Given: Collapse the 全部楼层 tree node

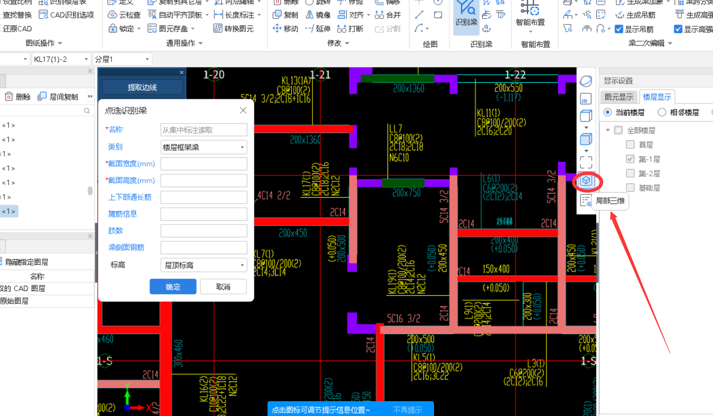Looking at the screenshot, I should tap(608, 130).
